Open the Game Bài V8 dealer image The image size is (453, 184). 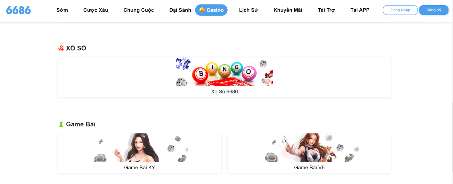[x=309, y=148]
